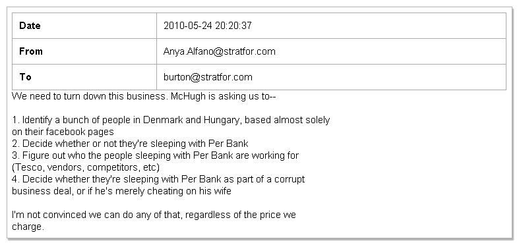Click the final word 'charge.'
The width and height of the screenshot is (519, 245).
tap(28, 227)
